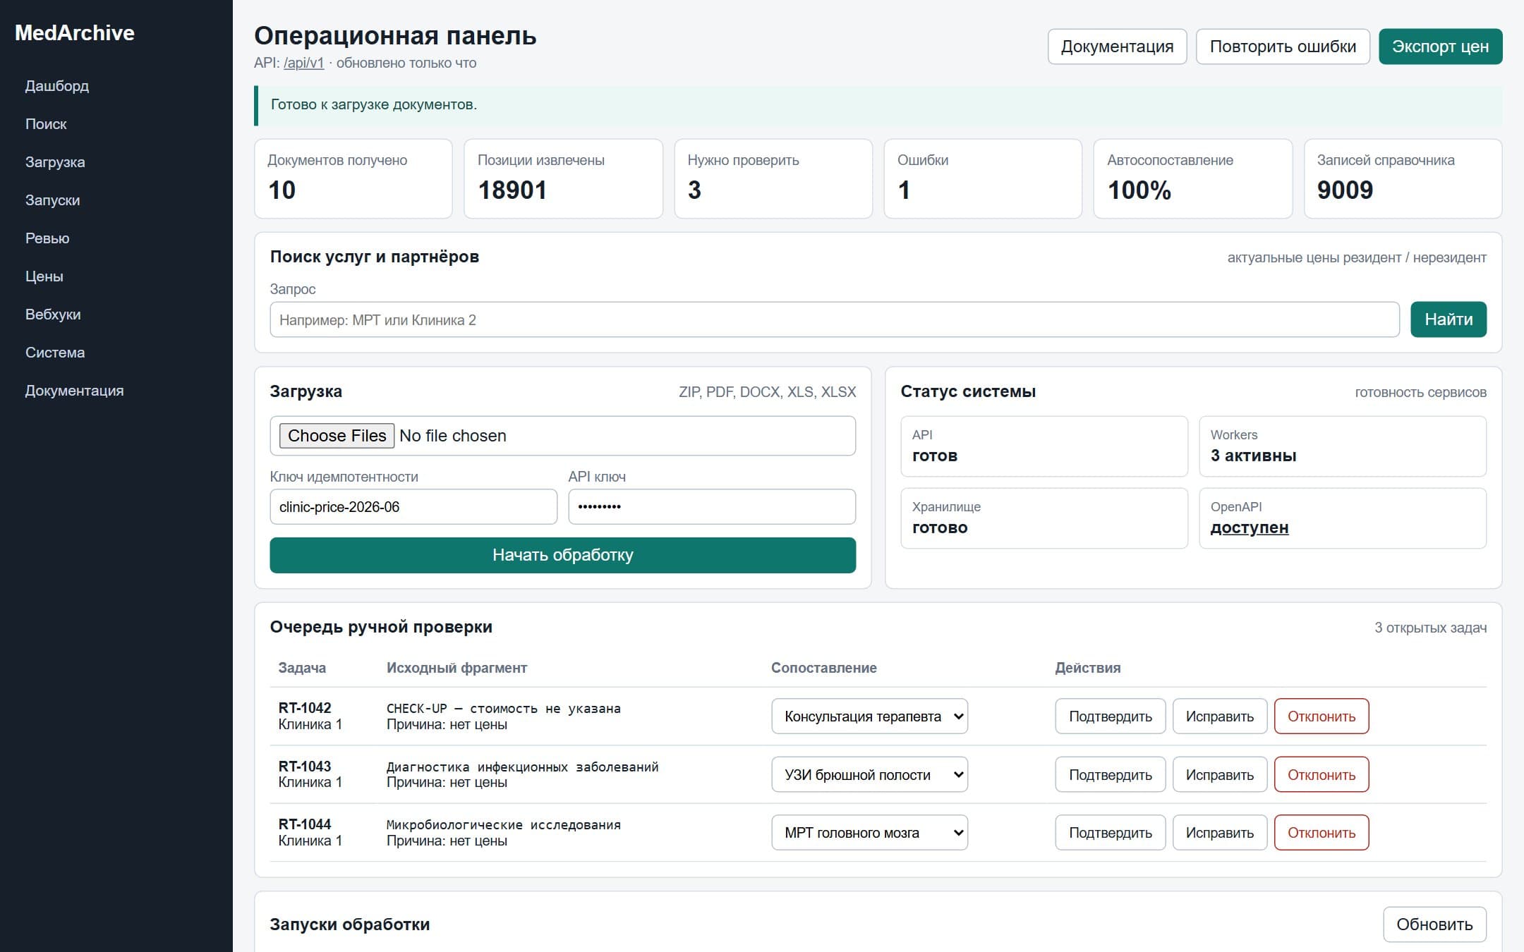
Task: Click Choose Files button
Action: pyautogui.click(x=337, y=436)
